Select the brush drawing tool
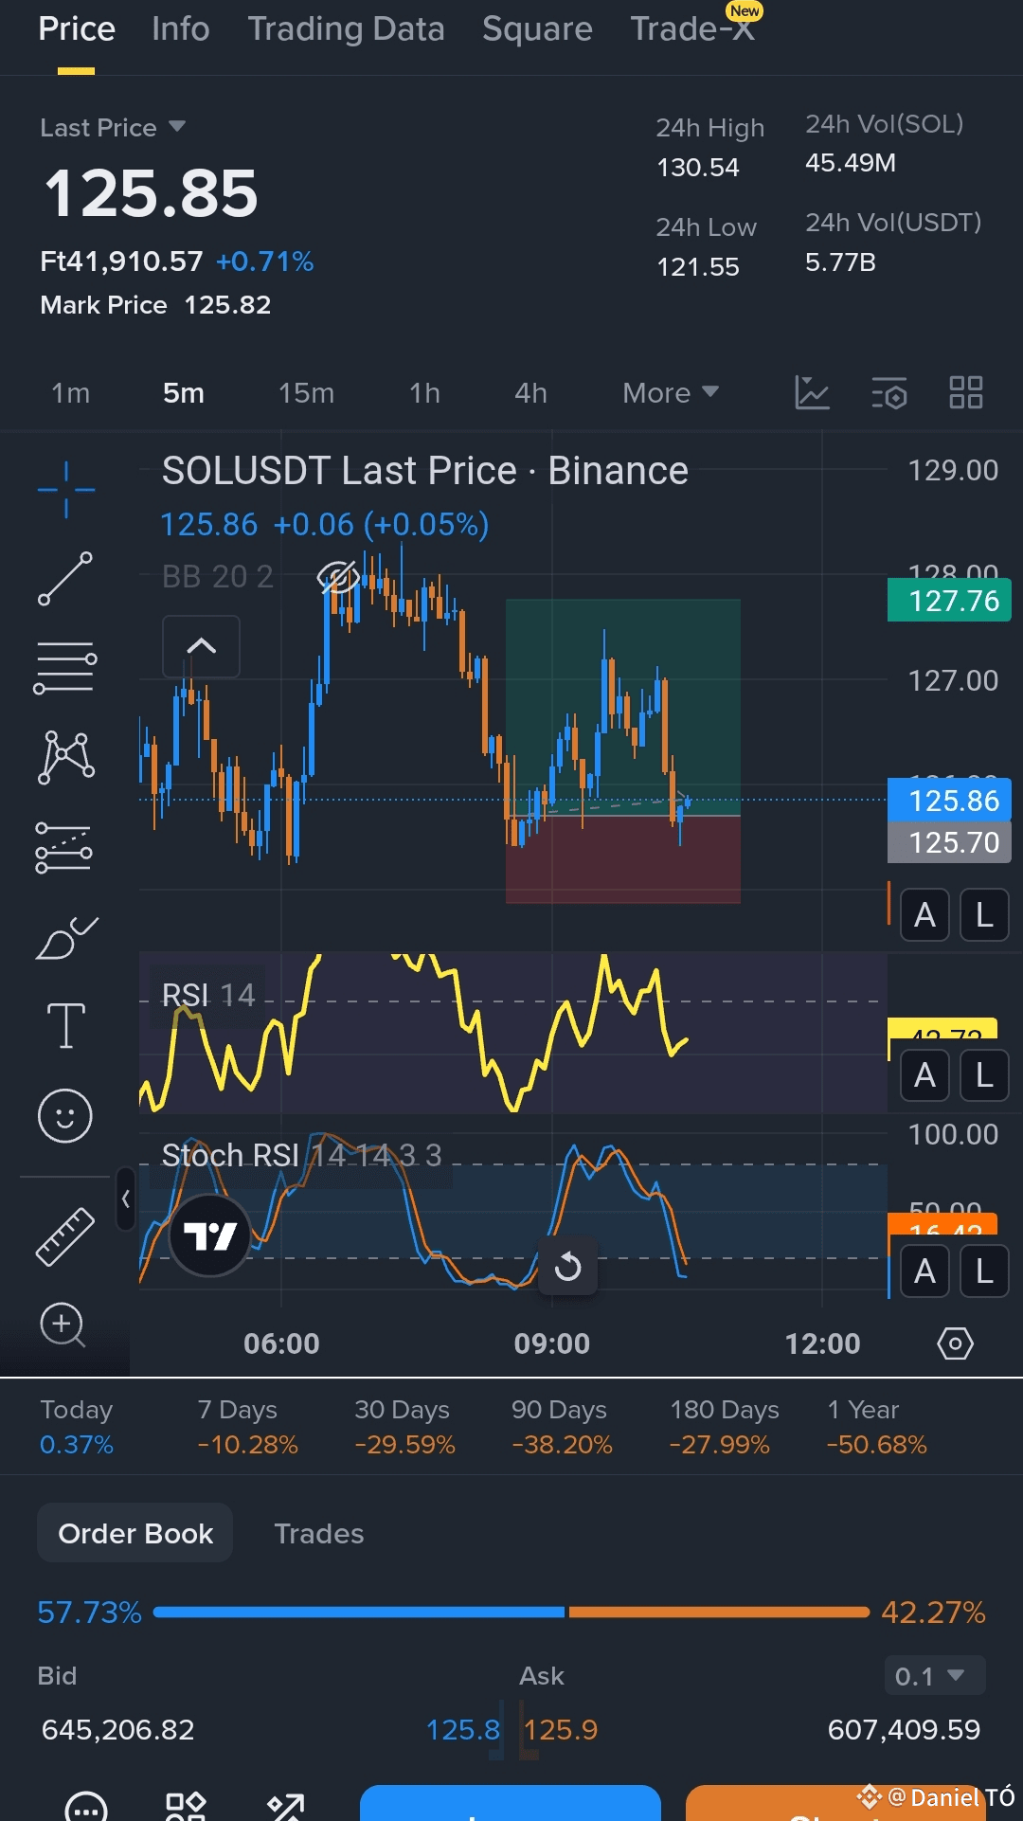 click(66, 938)
